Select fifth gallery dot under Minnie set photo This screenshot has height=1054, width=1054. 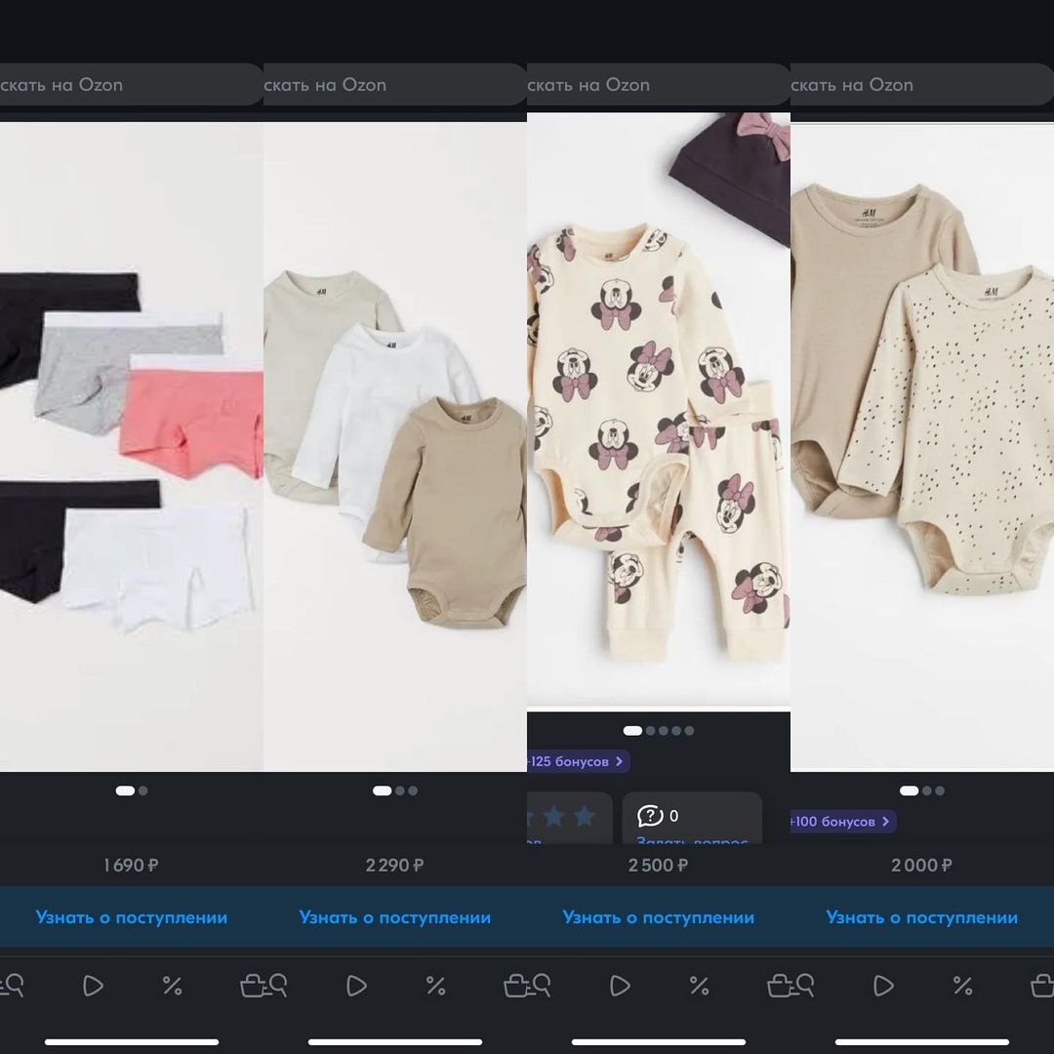point(689,731)
